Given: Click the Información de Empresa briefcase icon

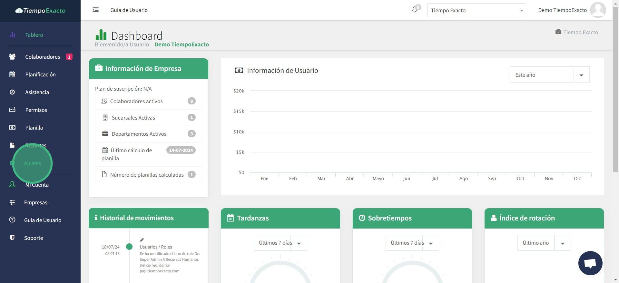Looking at the screenshot, I should pos(99,68).
